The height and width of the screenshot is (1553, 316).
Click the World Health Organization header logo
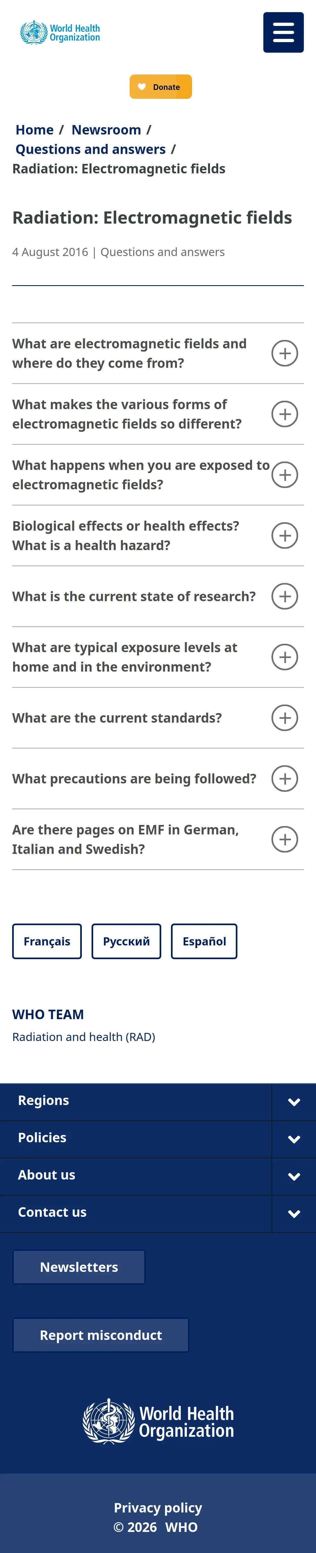click(60, 33)
